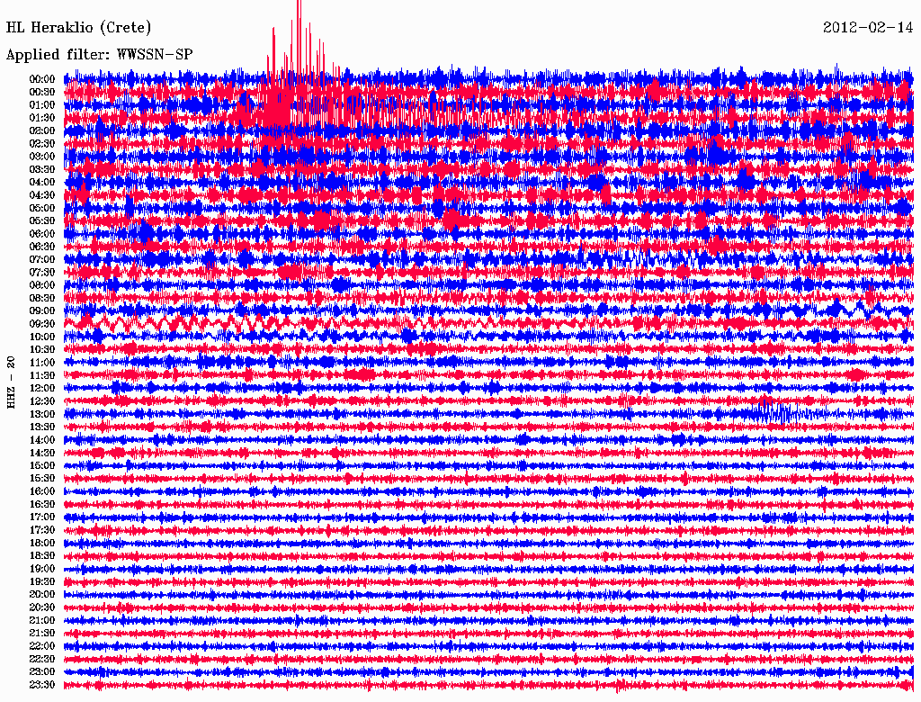Click the '14:00' time label
This screenshot has width=921, height=702.
click(x=42, y=440)
